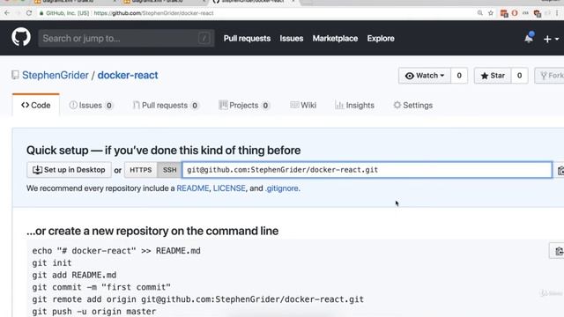This screenshot has width=564, height=317.
Task: Open the .gitignore link
Action: [282, 188]
